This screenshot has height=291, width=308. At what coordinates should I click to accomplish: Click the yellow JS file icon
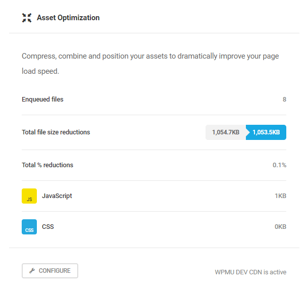point(29,196)
